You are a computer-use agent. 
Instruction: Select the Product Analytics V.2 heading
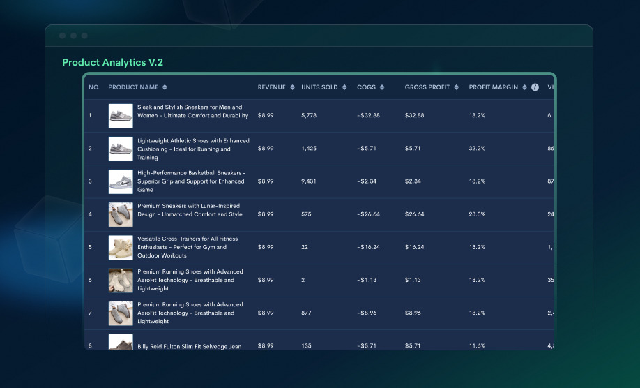point(112,62)
